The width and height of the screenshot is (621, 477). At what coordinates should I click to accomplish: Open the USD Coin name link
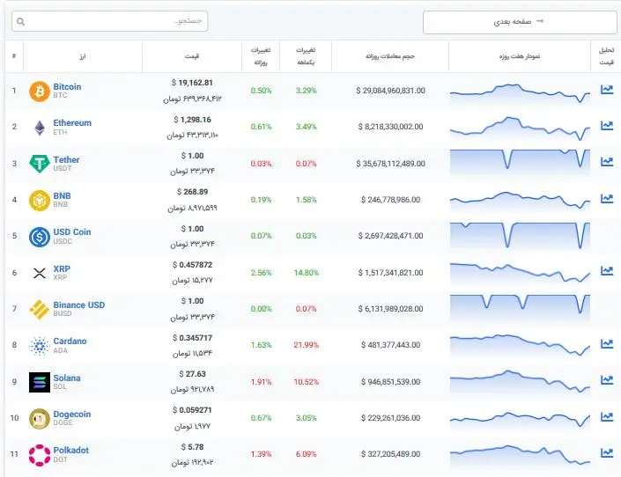tap(72, 232)
